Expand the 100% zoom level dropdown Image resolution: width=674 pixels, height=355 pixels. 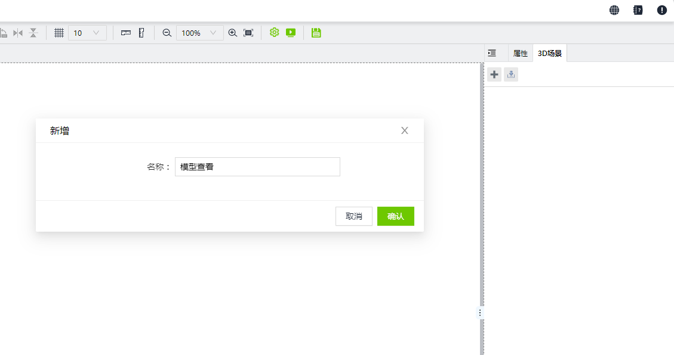(199, 33)
